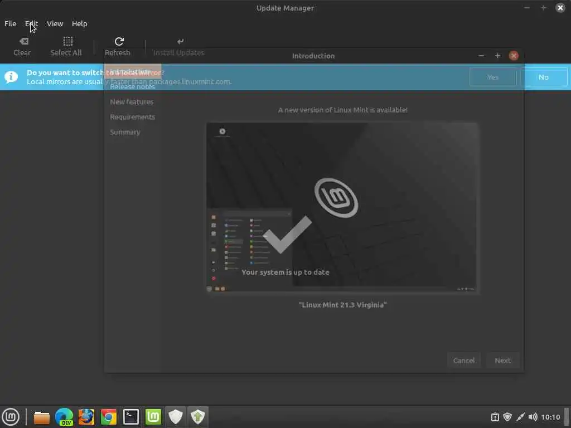Switch to the plain shield window in panel
Image resolution: width=571 pixels, height=428 pixels.
click(x=176, y=417)
